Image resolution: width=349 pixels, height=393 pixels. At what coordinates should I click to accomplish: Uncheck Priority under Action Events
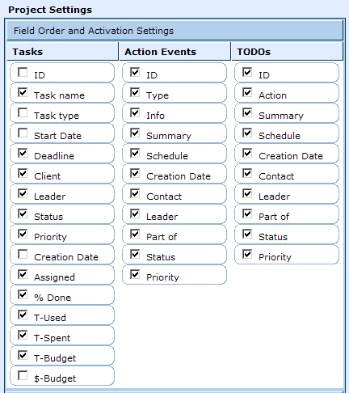135,274
